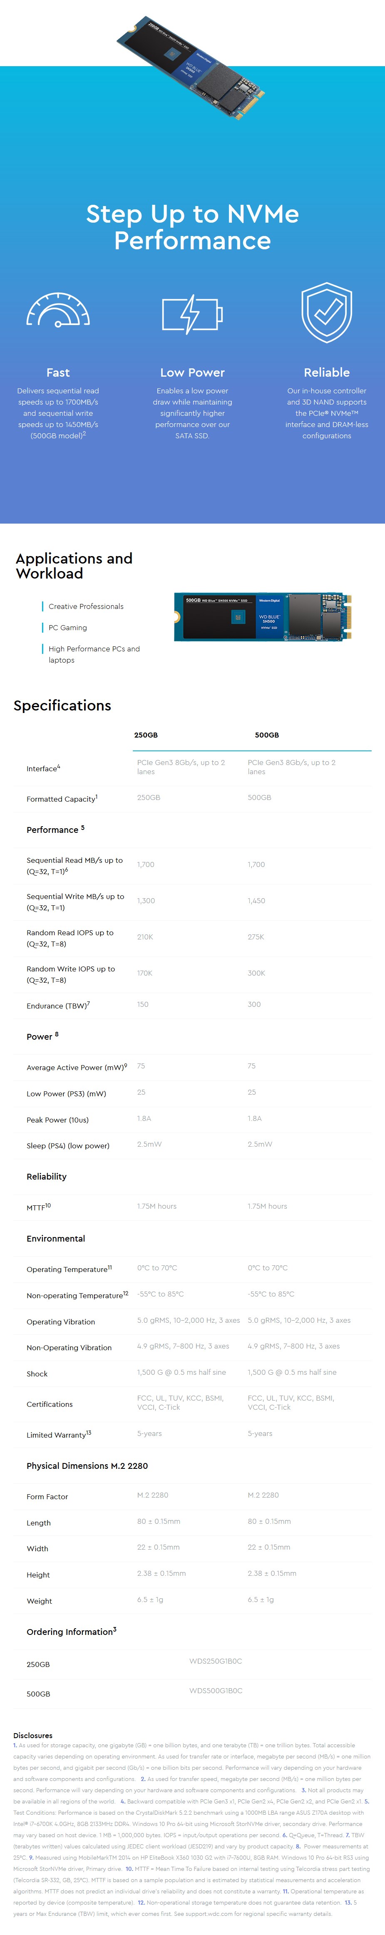Click the speedometer icon above Fast
The image size is (385, 1935).
pos(58,310)
